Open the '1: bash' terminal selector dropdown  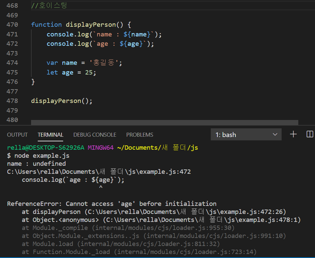point(246,134)
